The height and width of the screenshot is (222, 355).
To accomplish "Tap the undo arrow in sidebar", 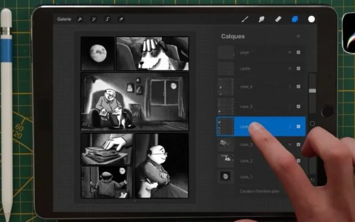I will [312, 180].
